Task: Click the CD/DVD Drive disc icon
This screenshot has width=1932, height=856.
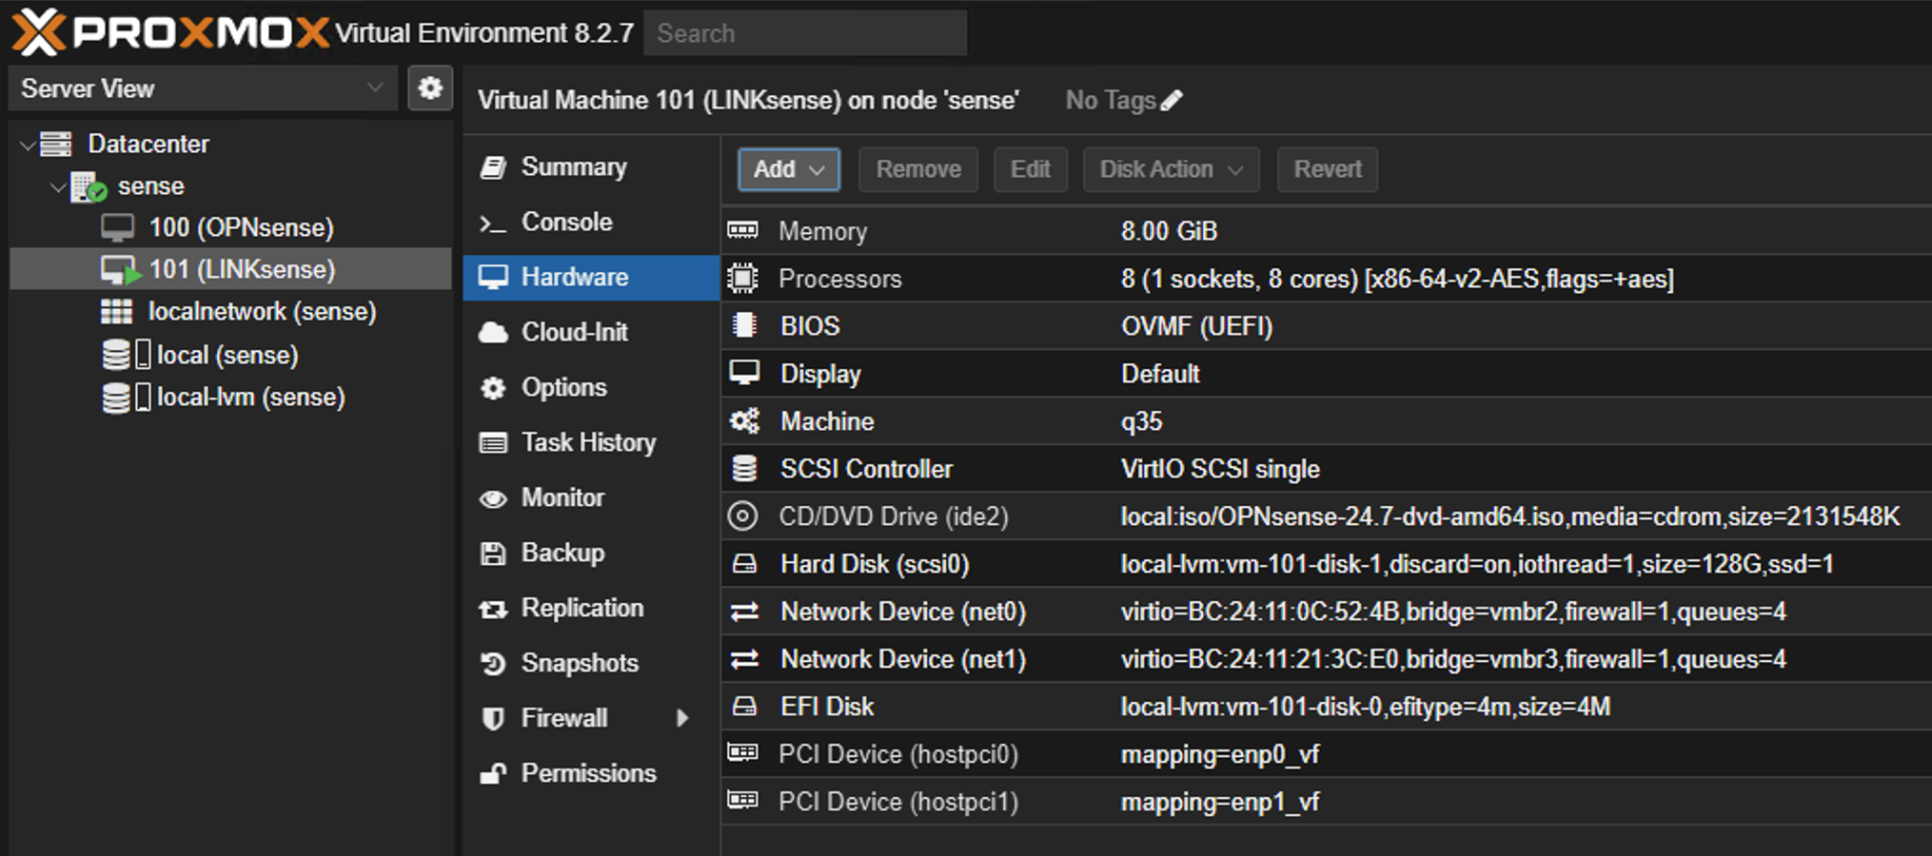Action: [x=742, y=516]
